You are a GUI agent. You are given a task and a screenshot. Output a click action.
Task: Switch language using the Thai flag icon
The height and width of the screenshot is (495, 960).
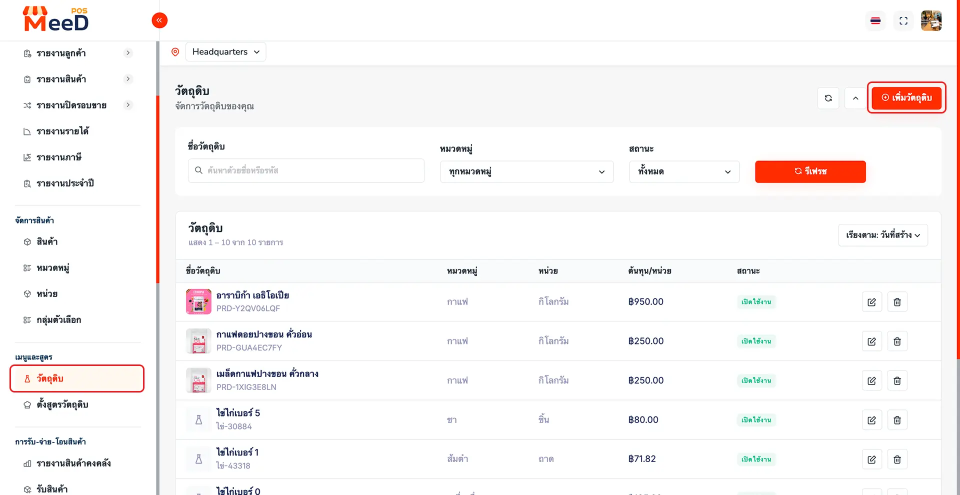pyautogui.click(x=875, y=21)
